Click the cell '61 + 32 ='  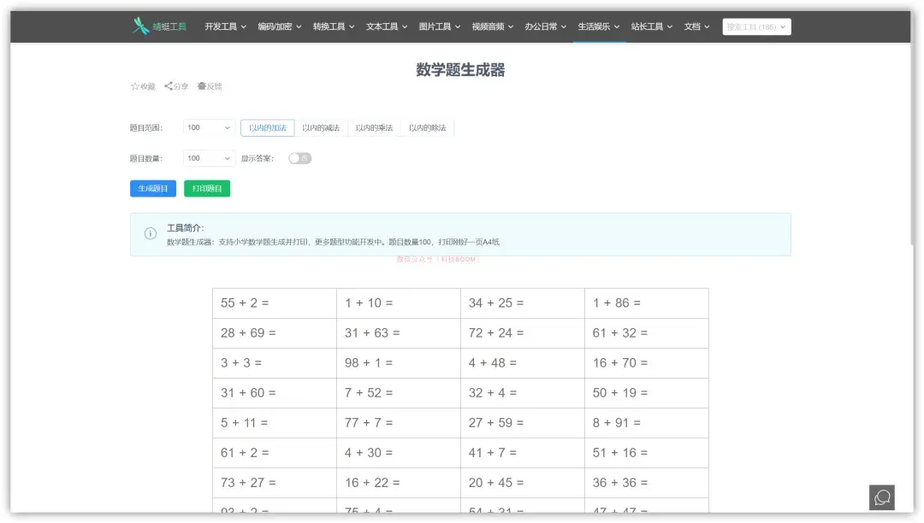pos(647,333)
